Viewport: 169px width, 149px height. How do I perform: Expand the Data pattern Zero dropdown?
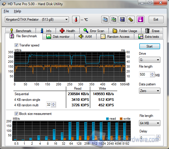click(150, 91)
